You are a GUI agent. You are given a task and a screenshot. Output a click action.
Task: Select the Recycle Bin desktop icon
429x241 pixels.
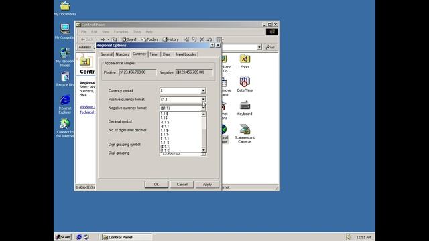[65, 79]
